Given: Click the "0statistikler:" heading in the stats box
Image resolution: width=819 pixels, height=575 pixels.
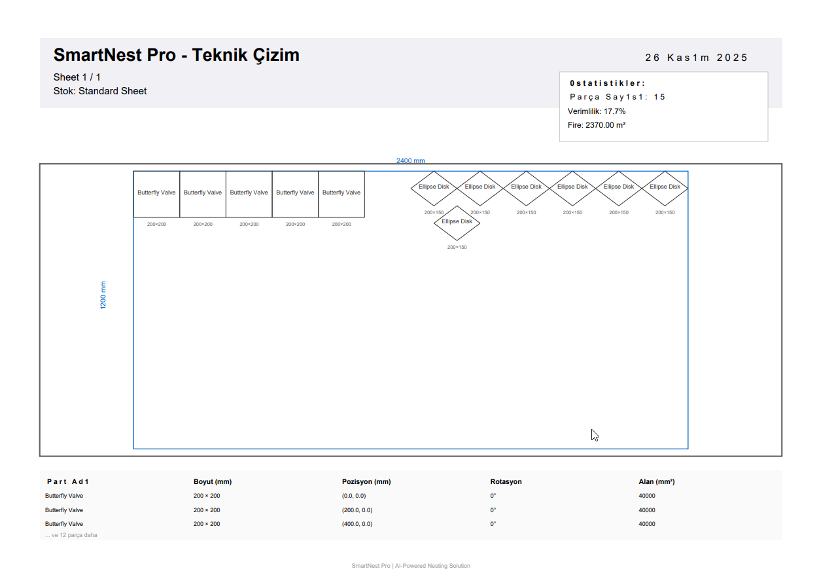Looking at the screenshot, I should coord(608,83).
